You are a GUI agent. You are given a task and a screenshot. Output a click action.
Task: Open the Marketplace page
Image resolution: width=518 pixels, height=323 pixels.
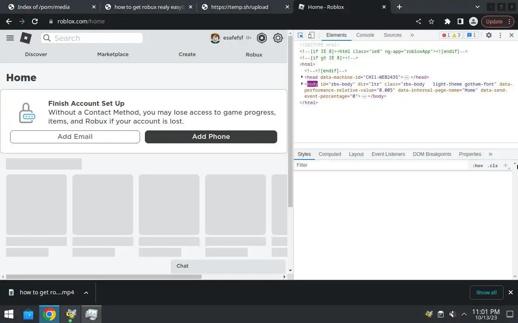[x=113, y=54]
